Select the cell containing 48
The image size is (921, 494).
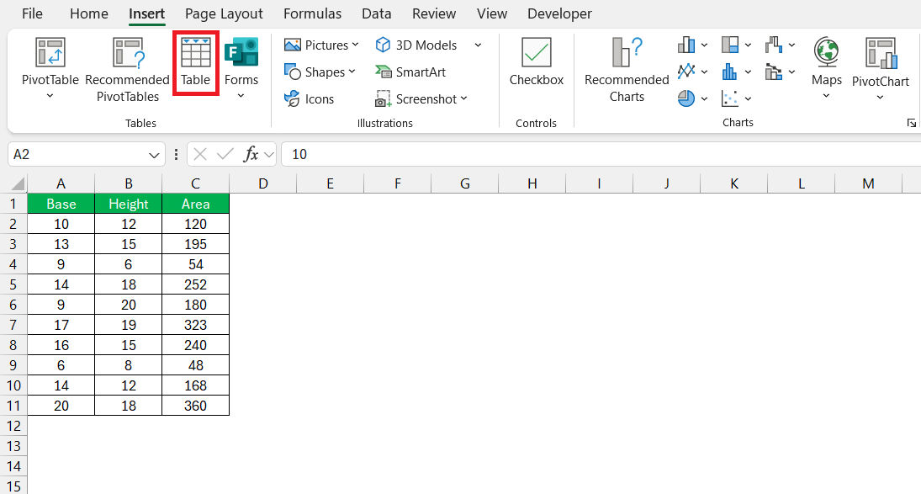[196, 365]
